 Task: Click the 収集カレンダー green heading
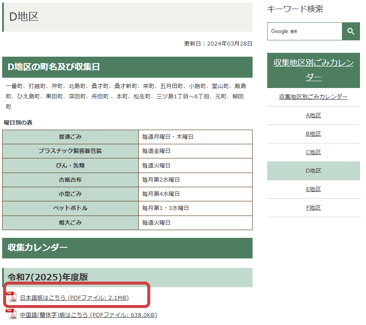coord(38,248)
